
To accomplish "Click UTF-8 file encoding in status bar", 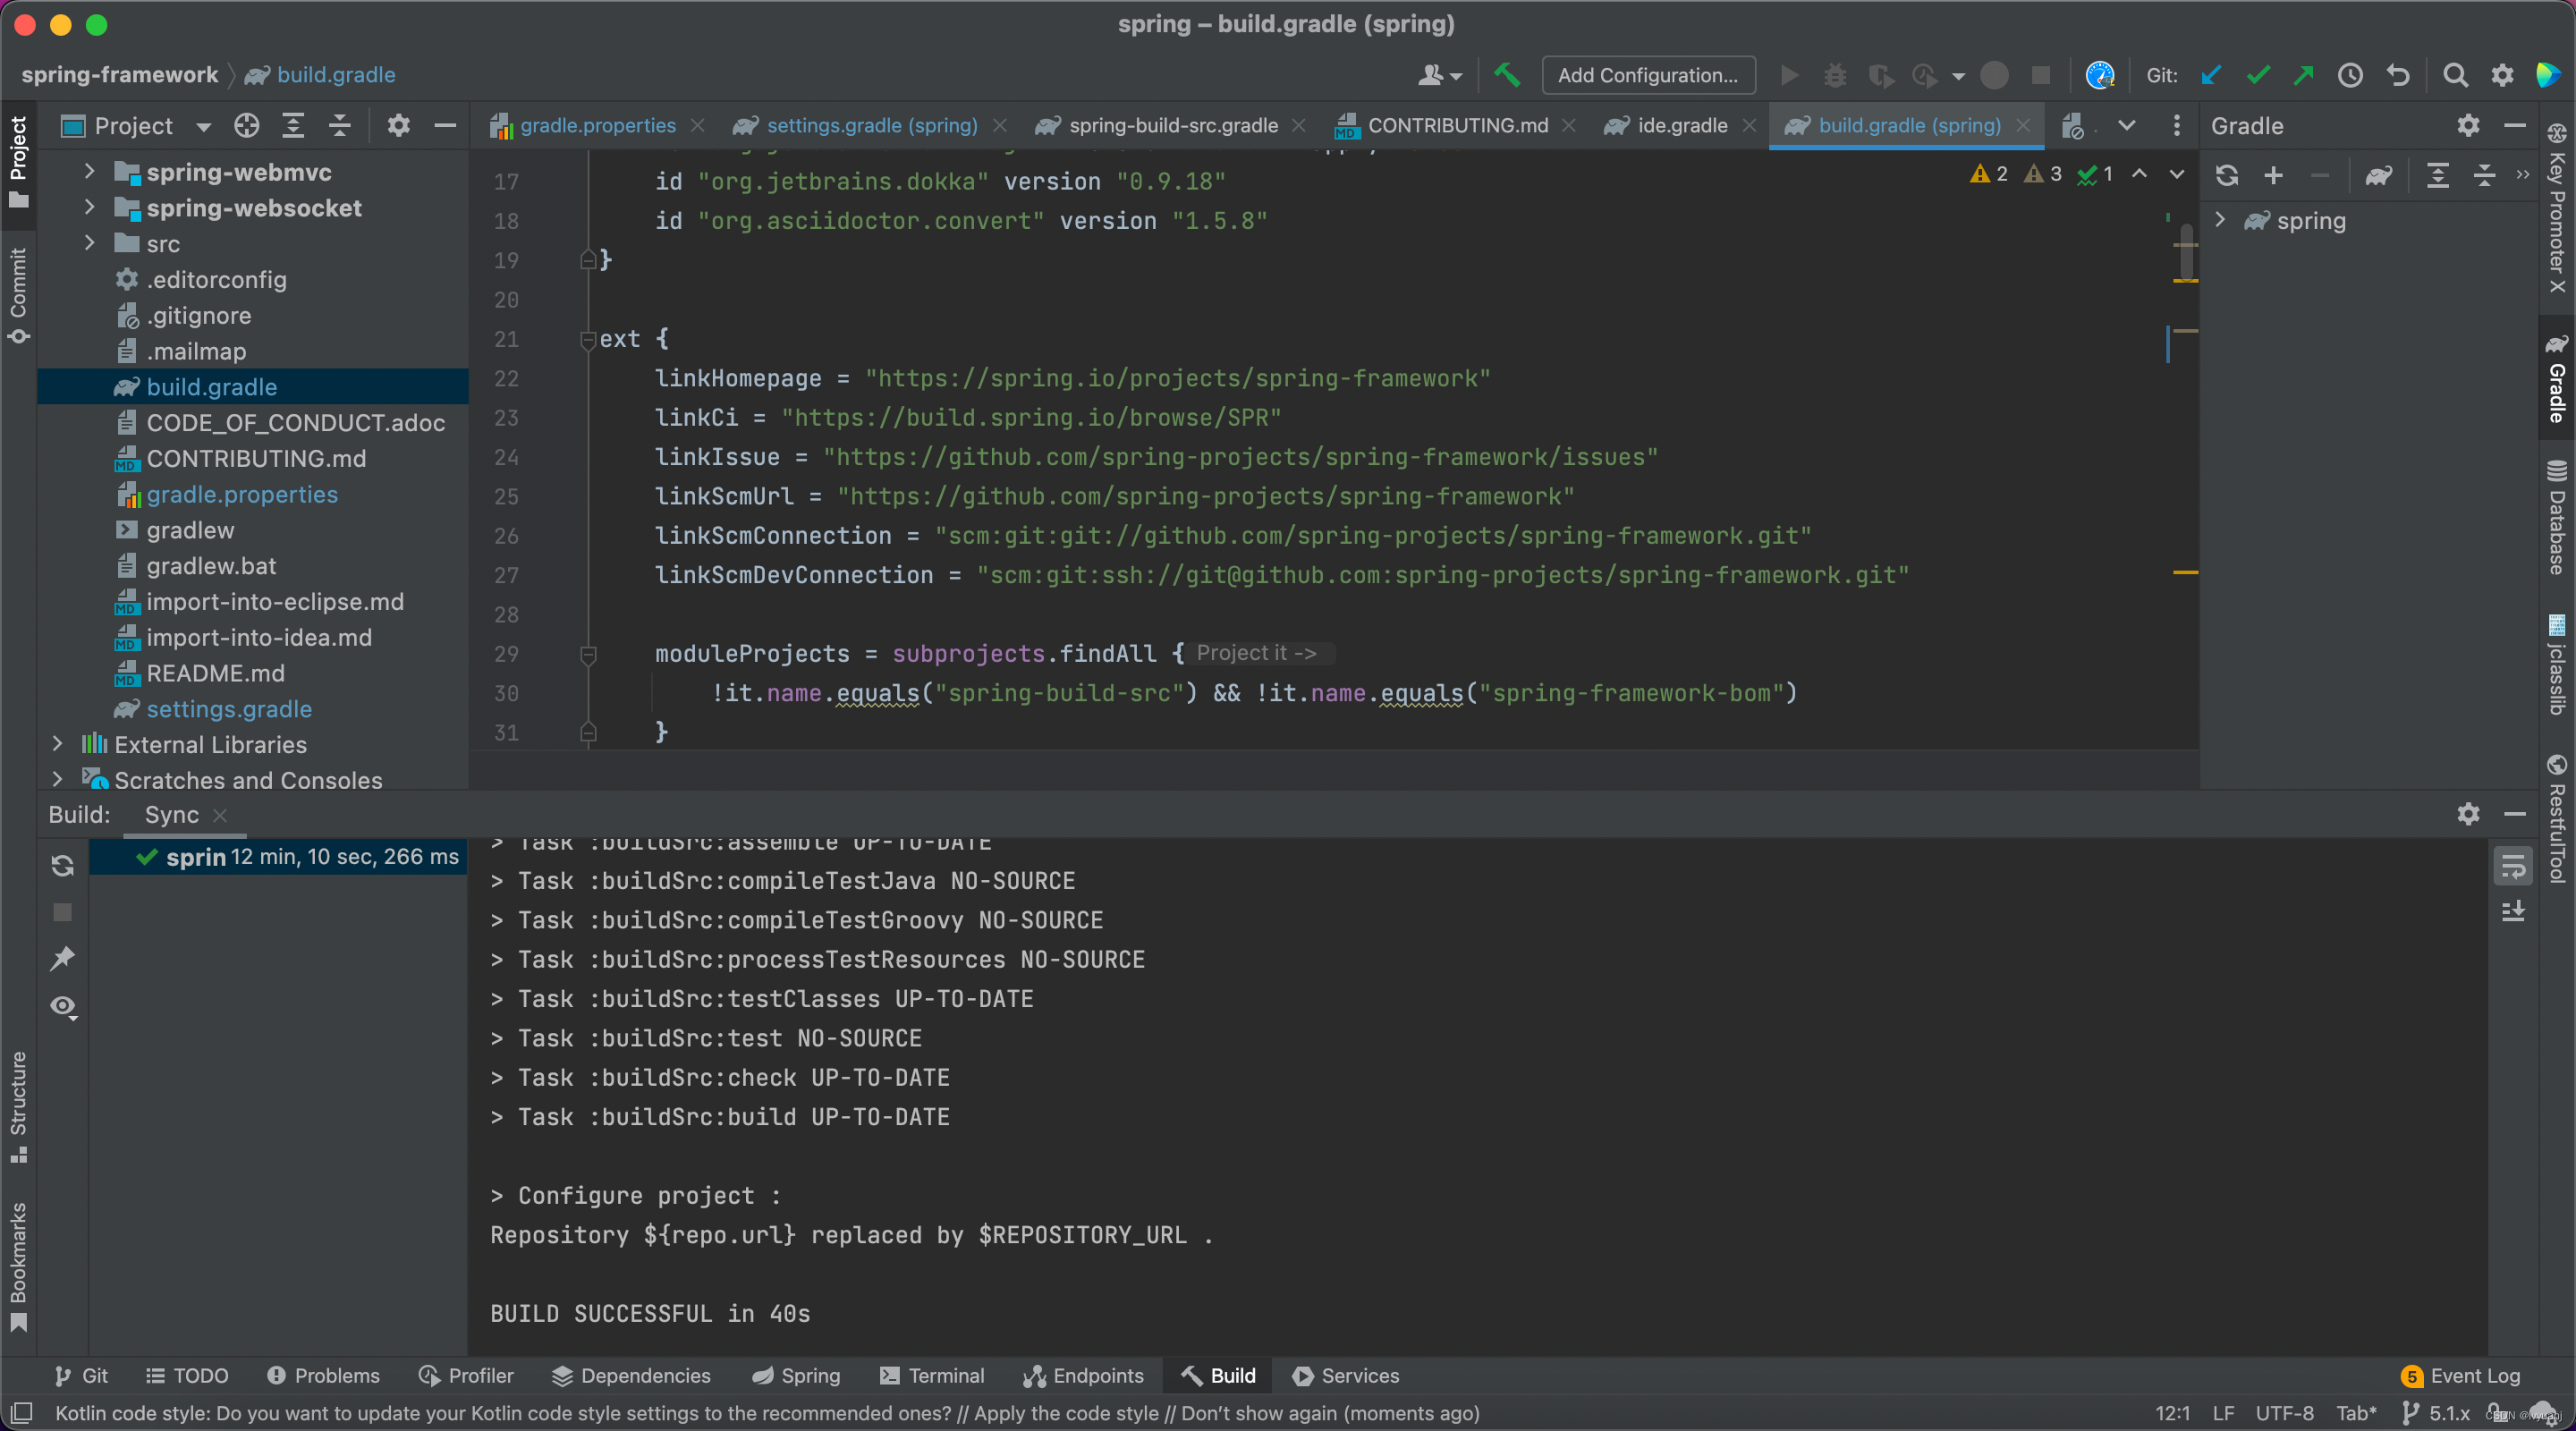I will [x=2284, y=1413].
